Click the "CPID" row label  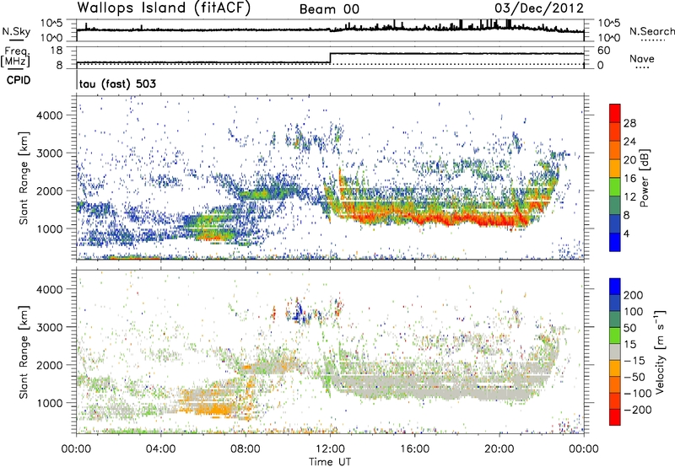coord(19,80)
